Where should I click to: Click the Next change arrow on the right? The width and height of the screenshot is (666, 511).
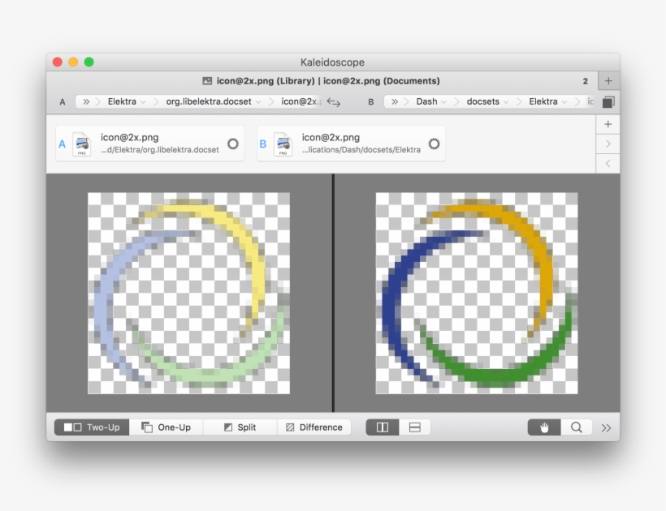click(x=608, y=144)
